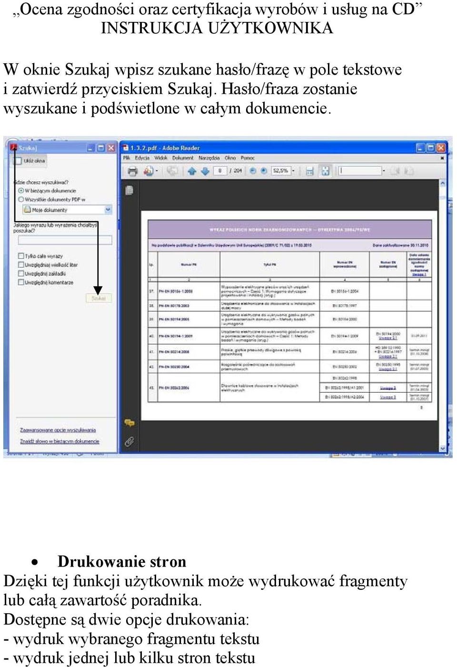Open the zoom percentage dropdown arrow
The image size is (457, 667).
[293, 171]
